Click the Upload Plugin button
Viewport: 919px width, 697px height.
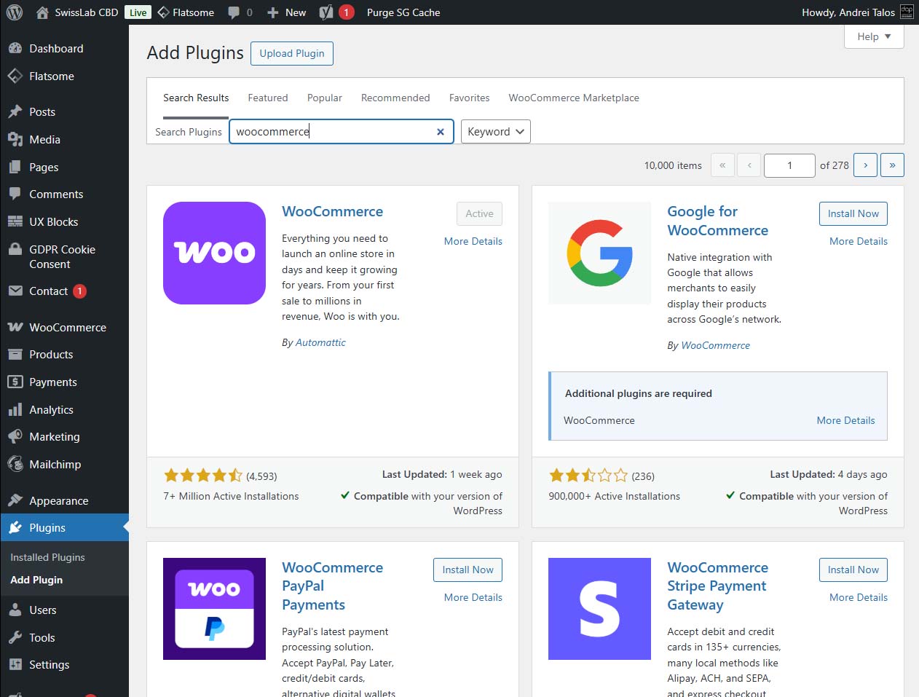point(292,53)
